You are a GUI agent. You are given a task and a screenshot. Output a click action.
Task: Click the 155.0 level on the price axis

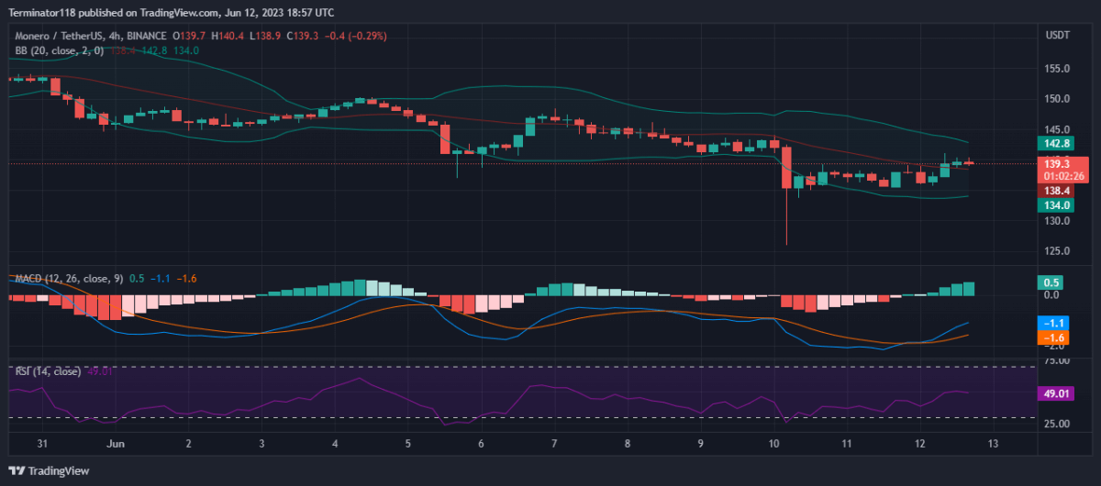(1058, 69)
